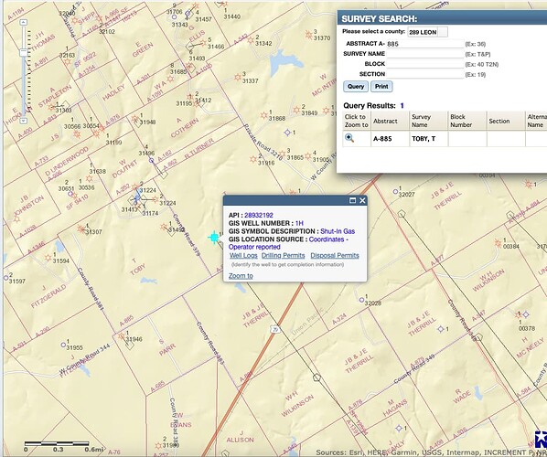Click the zoom out arrow below the slider

tap(24, 121)
